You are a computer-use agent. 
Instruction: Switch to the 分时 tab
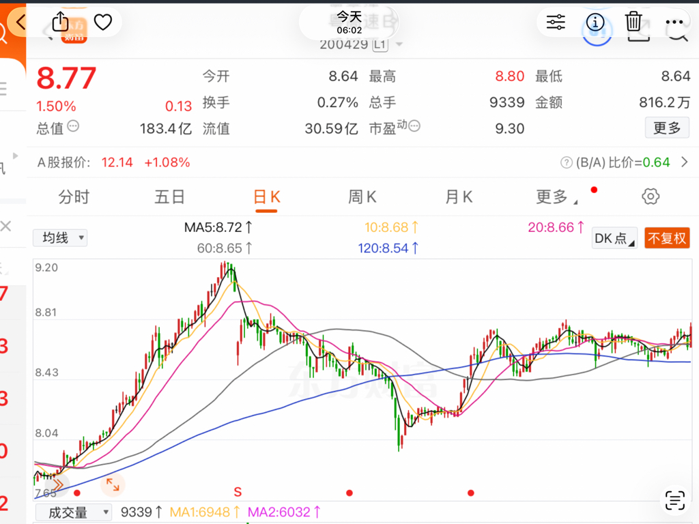click(x=74, y=197)
